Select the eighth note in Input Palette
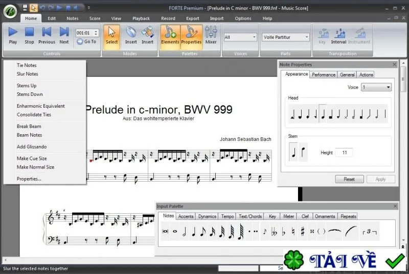Screen dimensions: 409x274 (x=203, y=231)
